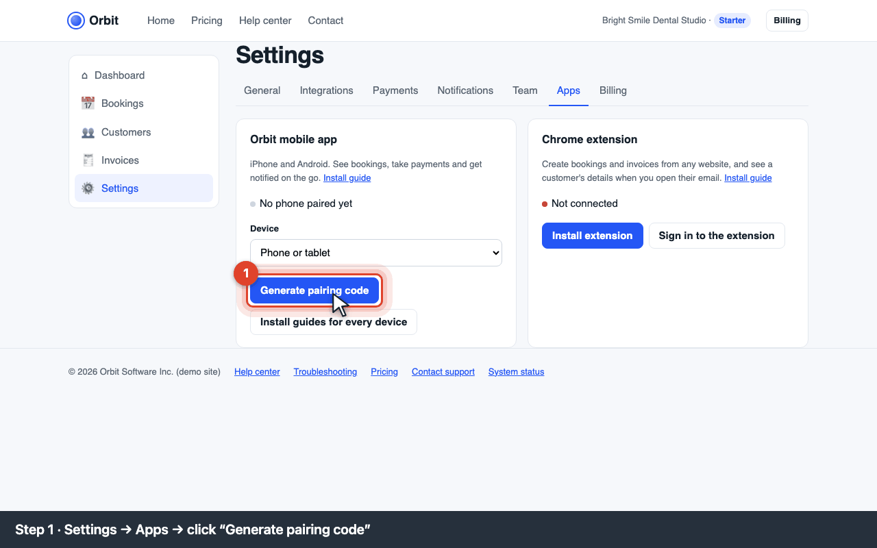The height and width of the screenshot is (548, 877).
Task: Open the System status link
Action: pyautogui.click(x=517, y=372)
